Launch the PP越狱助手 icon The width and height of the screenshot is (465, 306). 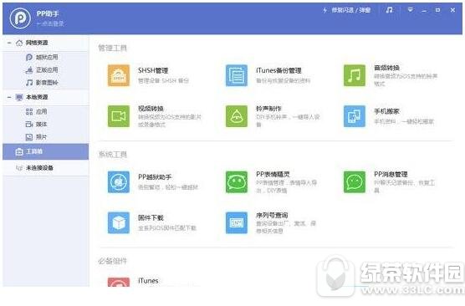click(x=119, y=181)
